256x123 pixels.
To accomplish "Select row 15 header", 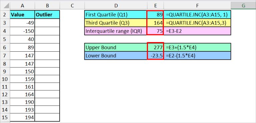I will [x=5, y=117].
